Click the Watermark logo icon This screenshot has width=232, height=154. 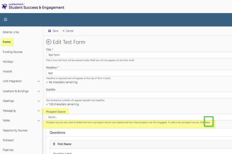4,6
